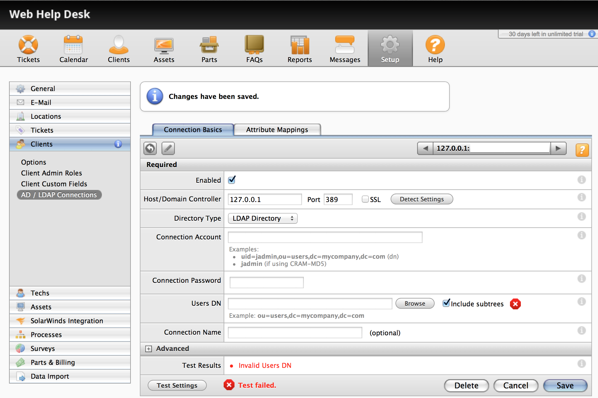Open Parts & Billing settings

click(70, 362)
